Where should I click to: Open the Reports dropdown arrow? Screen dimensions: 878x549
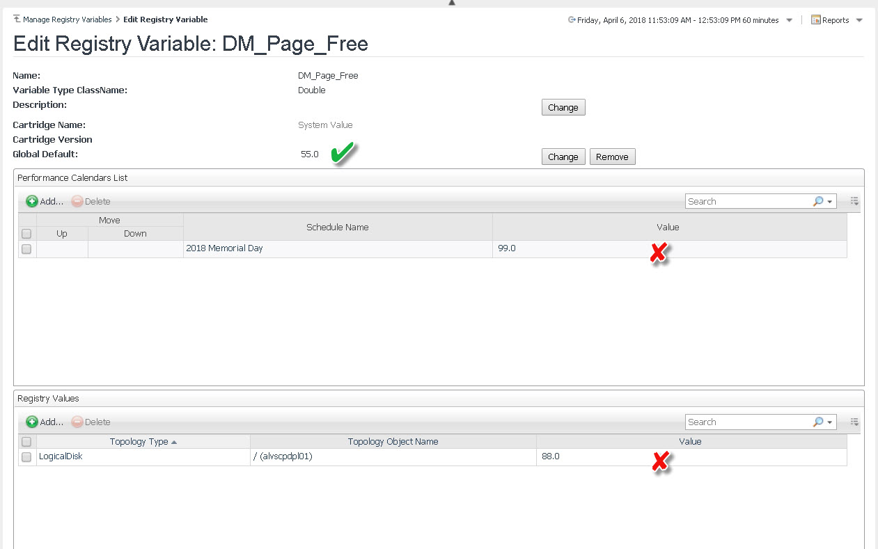[x=859, y=20]
